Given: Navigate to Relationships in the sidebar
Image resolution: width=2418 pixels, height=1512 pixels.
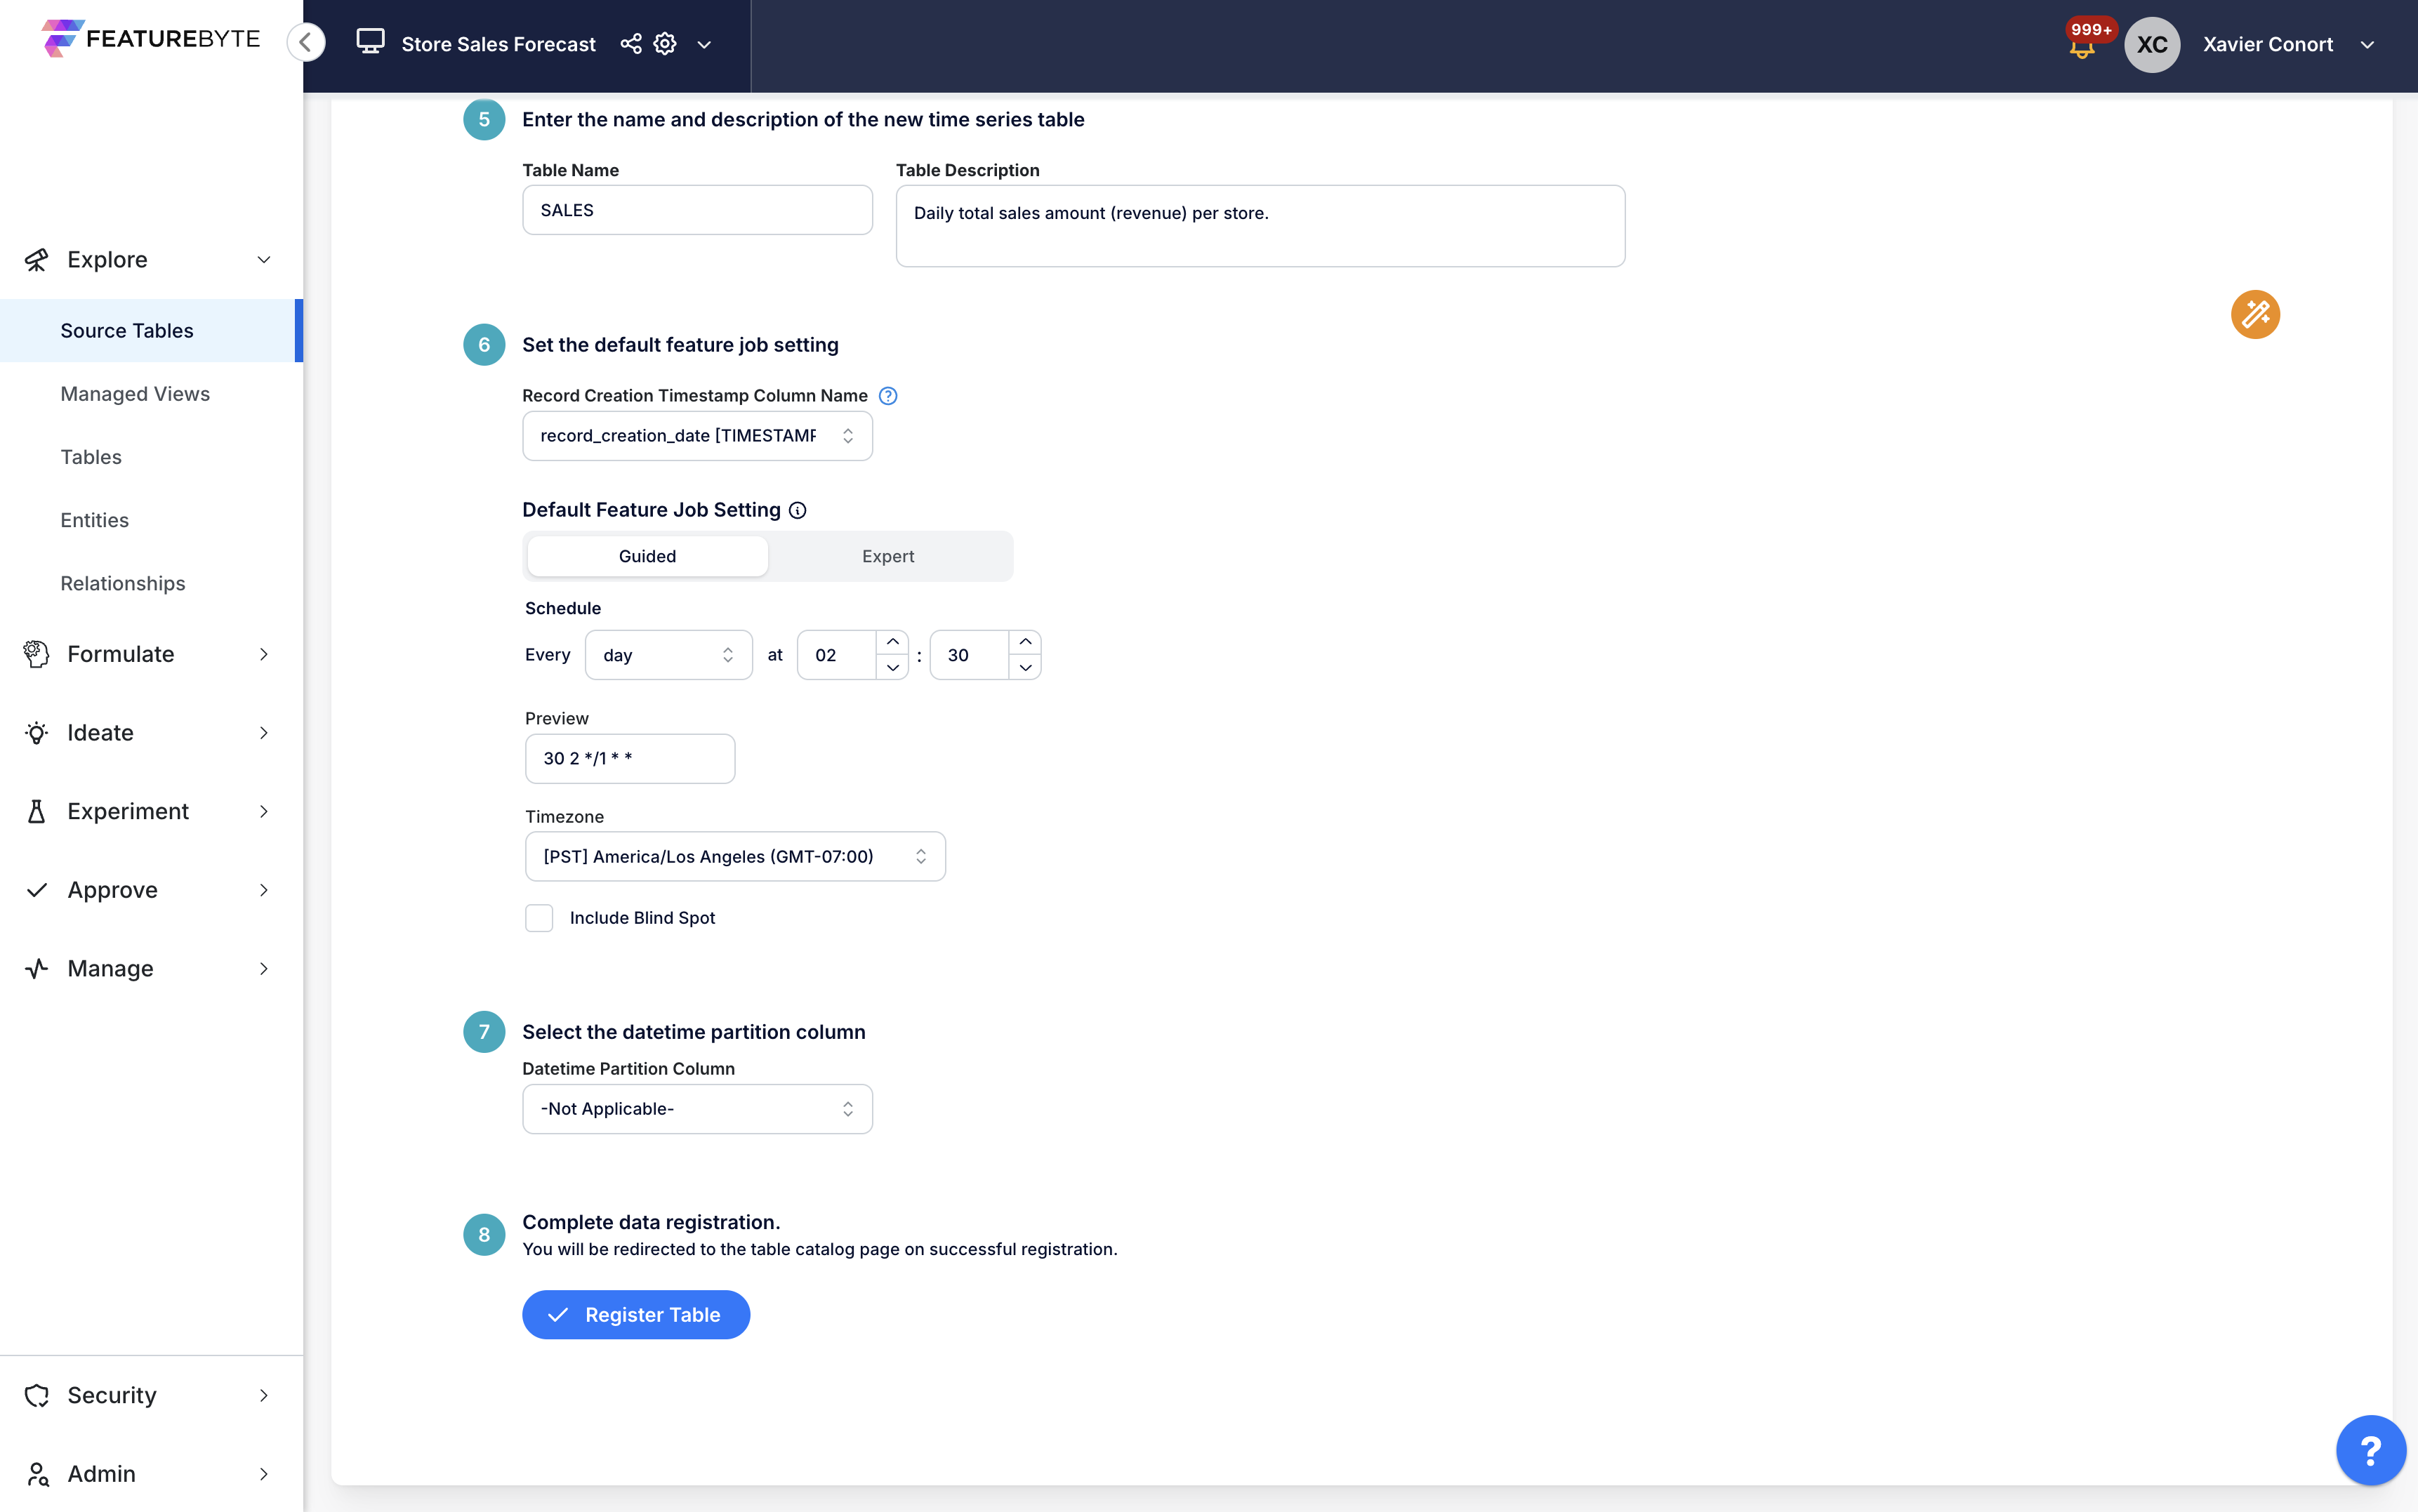Looking at the screenshot, I should pyautogui.click(x=122, y=583).
